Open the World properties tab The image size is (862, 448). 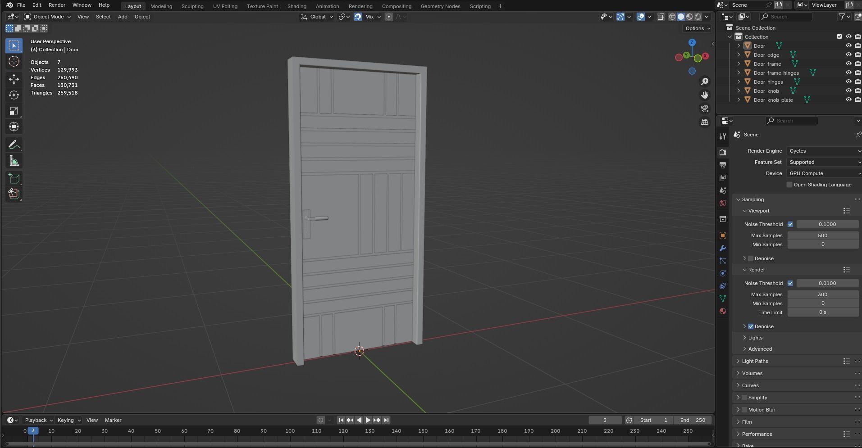[x=723, y=203]
